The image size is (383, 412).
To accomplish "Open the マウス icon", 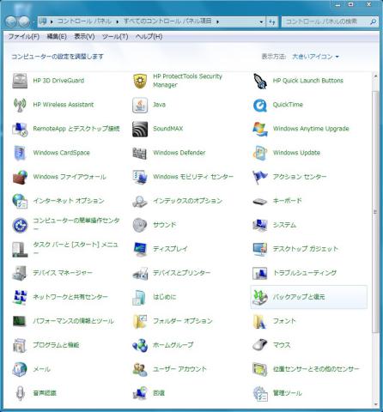I will point(260,345).
